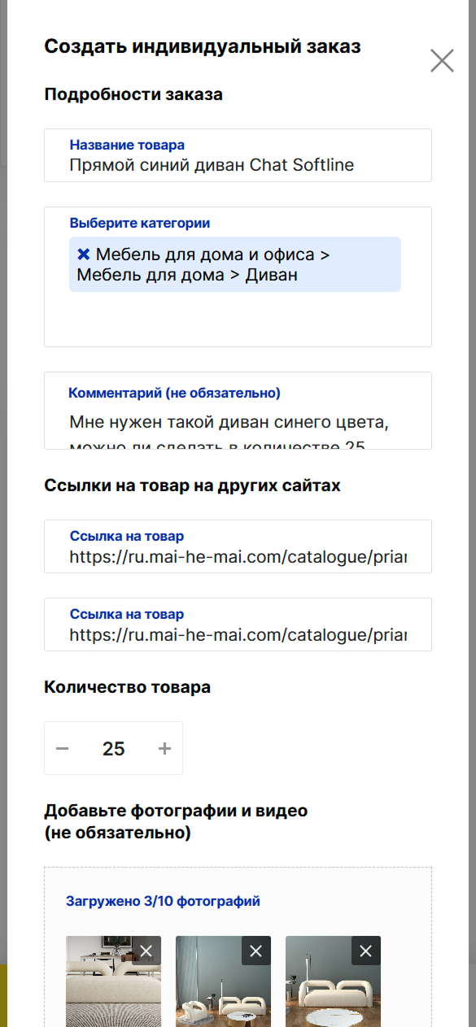Close the dialog with the X icon
The image size is (476, 1027).
point(441,60)
